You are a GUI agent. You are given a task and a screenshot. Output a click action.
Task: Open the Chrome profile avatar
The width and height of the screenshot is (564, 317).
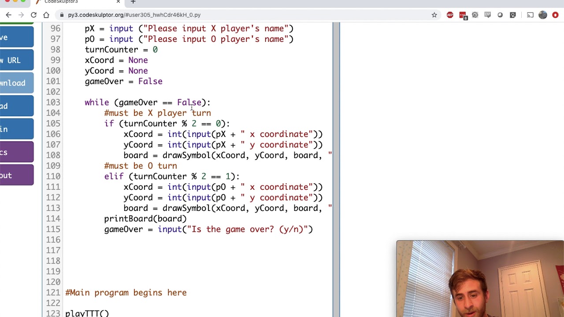click(543, 15)
